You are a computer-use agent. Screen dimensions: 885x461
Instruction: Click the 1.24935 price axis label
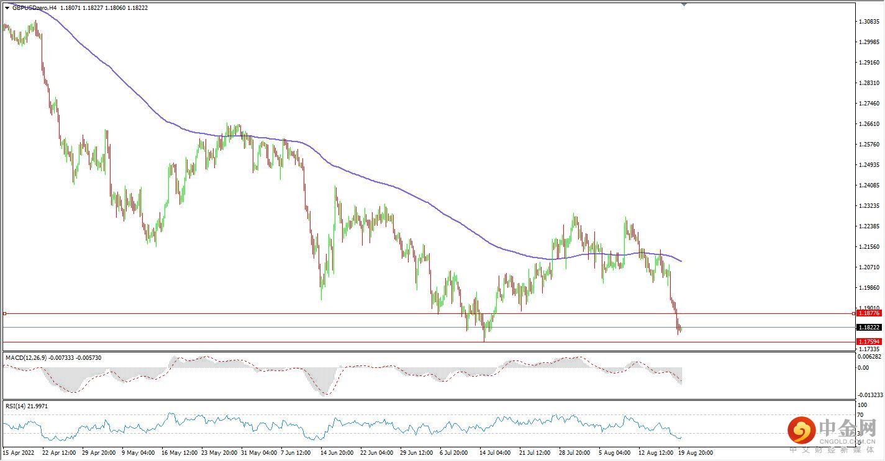pyautogui.click(x=869, y=165)
